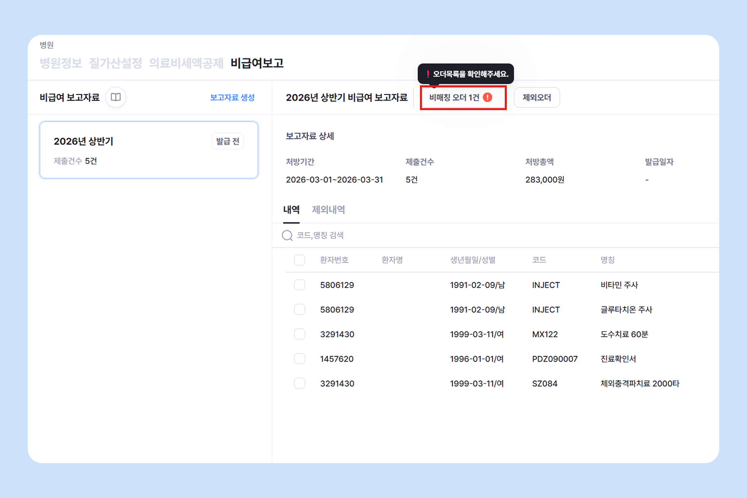Viewport: 747px width, 498px height.
Task: Click the magnifier search icon
Action: 287,235
